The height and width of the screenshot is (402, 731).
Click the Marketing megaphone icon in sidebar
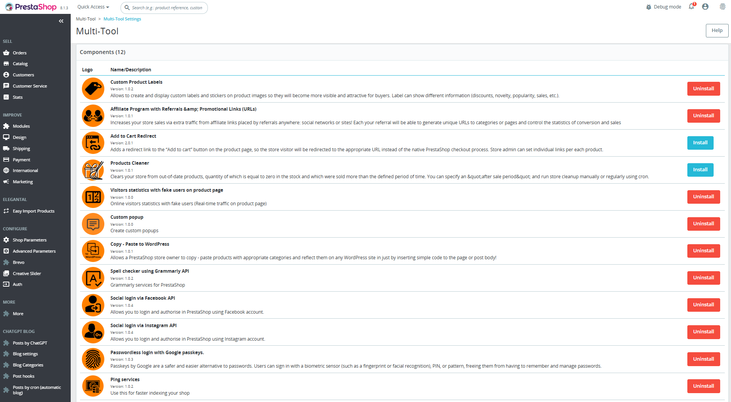(x=6, y=182)
